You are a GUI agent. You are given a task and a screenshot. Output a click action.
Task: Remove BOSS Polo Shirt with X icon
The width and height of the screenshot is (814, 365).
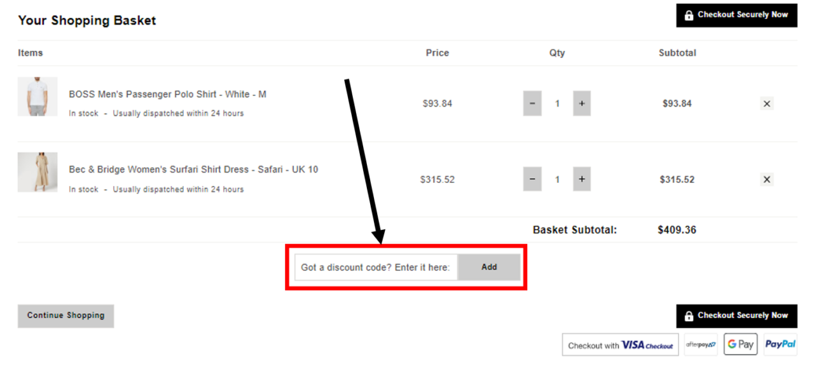(x=766, y=103)
